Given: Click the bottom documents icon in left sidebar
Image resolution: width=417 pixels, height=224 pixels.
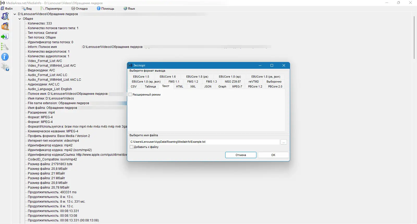Looking at the screenshot, I should coord(5,67).
